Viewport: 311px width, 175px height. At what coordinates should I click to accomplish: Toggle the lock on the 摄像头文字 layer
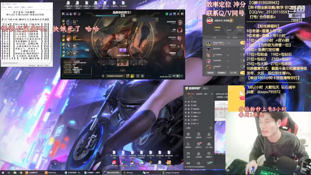(x=189, y=113)
